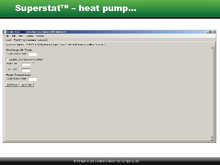This screenshot has width=220, height=165.
Task: Click the Read Page button
Action: coord(12,85)
